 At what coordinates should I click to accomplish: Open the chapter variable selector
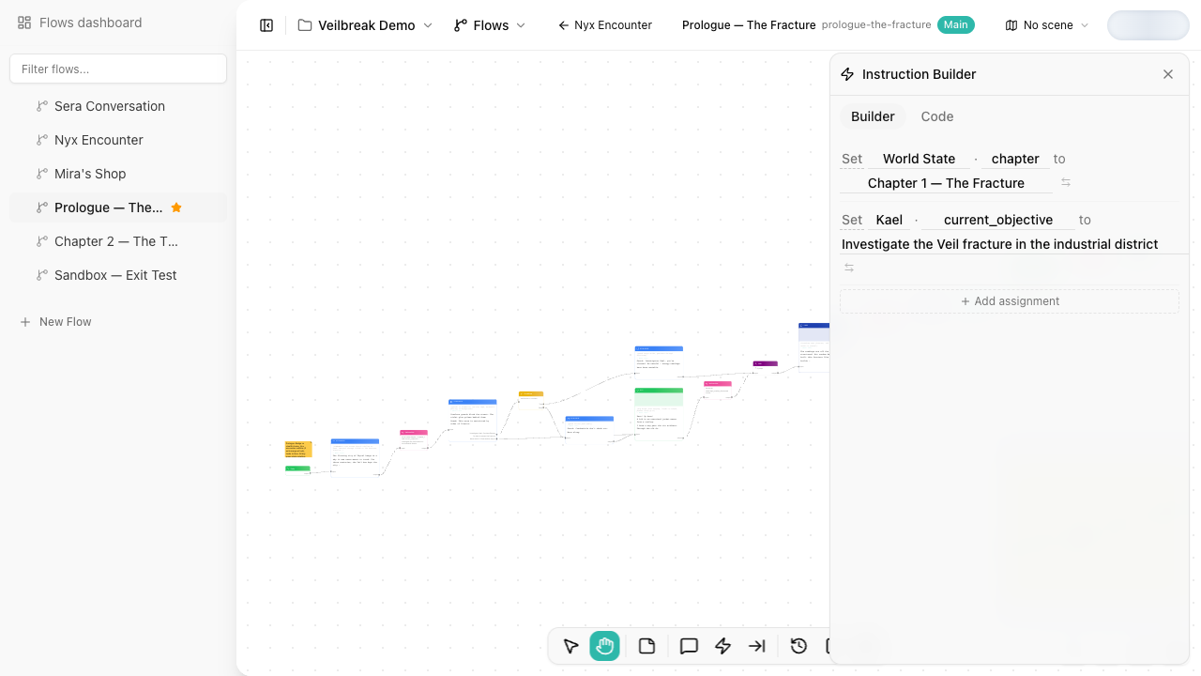(x=1015, y=159)
